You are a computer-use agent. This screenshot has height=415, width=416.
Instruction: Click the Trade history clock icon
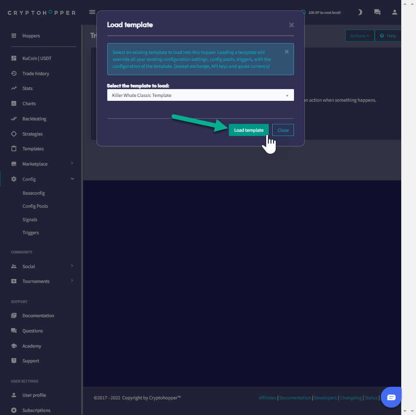click(14, 73)
